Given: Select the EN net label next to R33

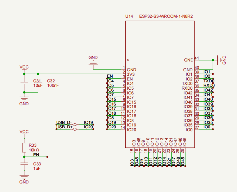Looking at the screenshot, I should [x=36, y=155].
